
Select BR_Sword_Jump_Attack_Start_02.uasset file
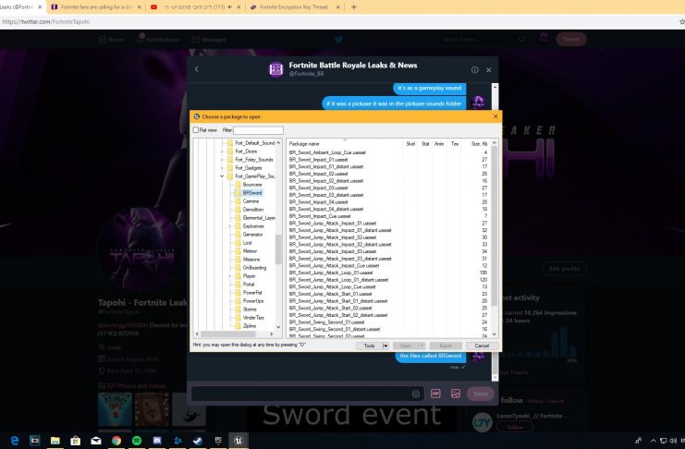330,308
